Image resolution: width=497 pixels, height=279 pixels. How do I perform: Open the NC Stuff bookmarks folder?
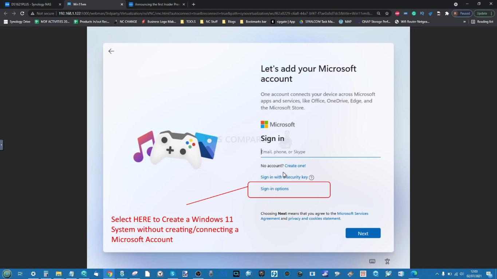(209, 22)
